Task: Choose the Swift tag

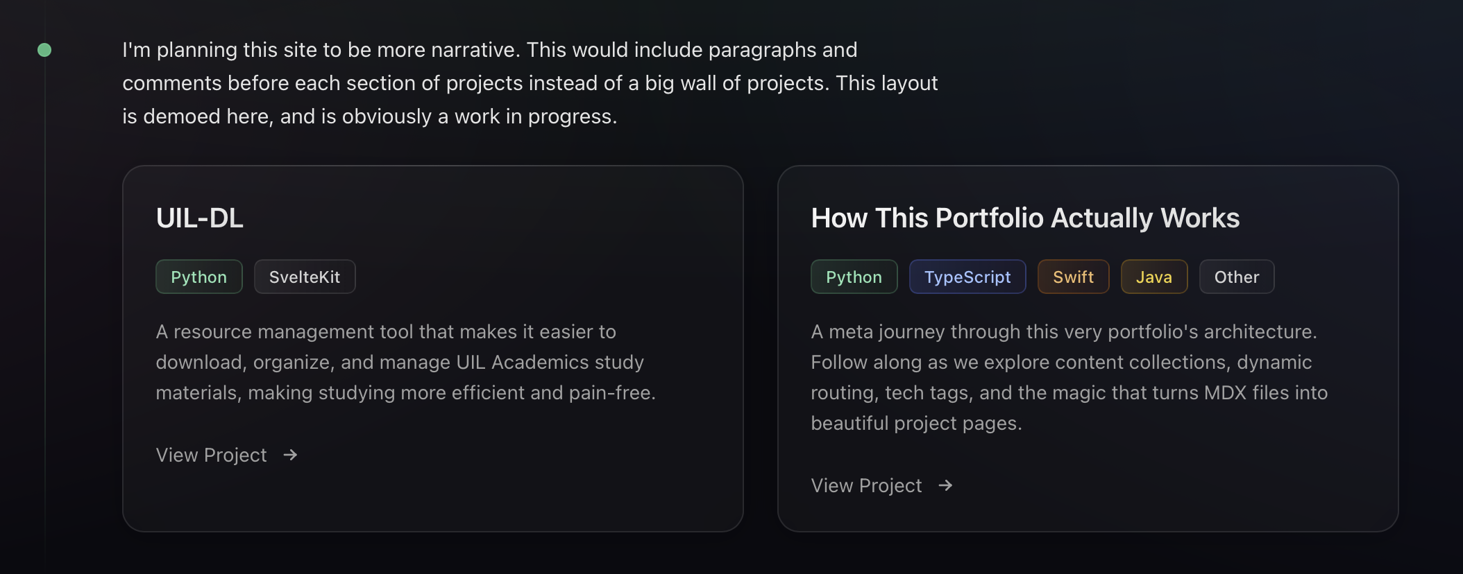Action: pyautogui.click(x=1073, y=277)
